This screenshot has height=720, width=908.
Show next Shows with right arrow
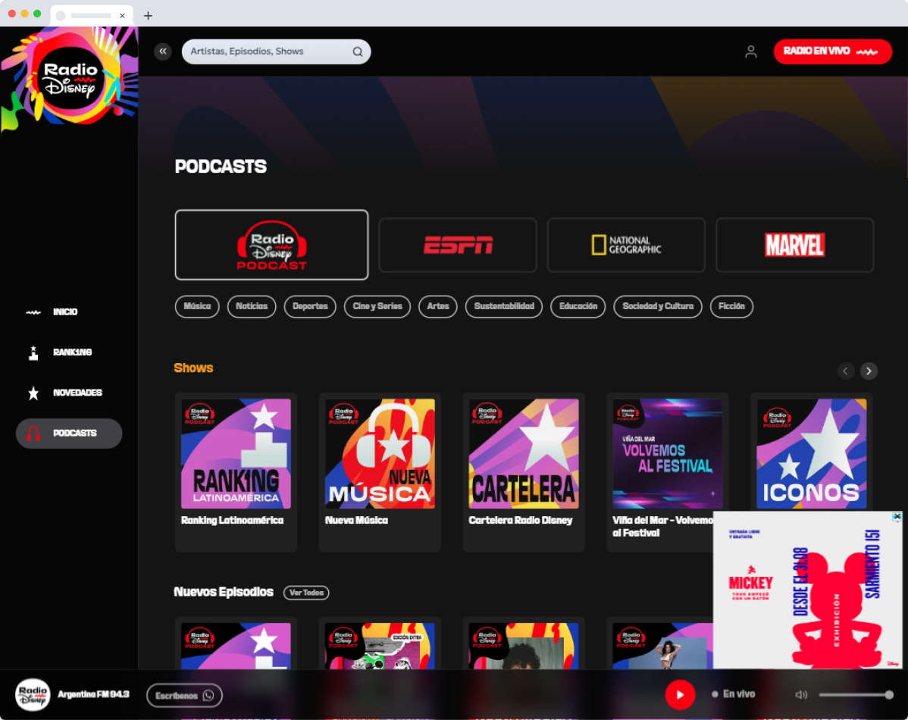coord(869,371)
